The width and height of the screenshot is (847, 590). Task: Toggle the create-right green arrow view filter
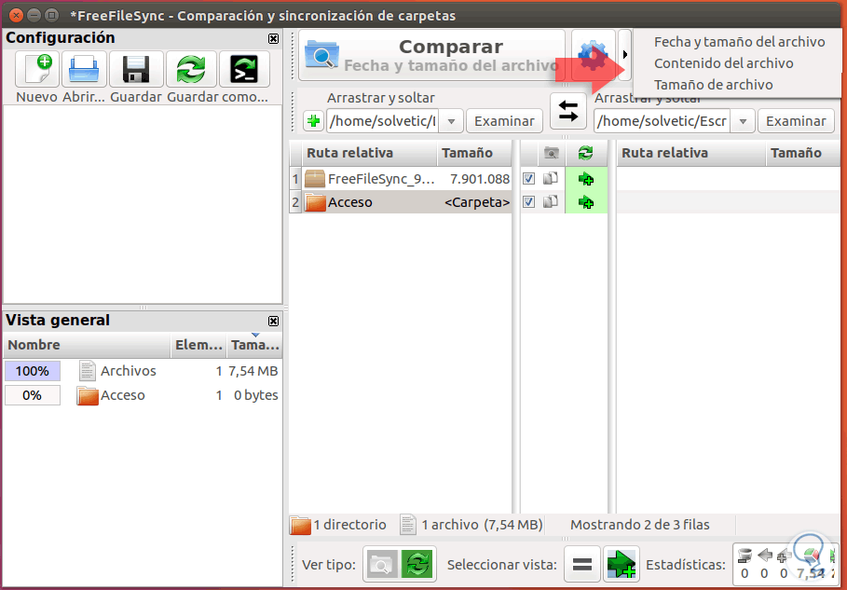(x=622, y=565)
